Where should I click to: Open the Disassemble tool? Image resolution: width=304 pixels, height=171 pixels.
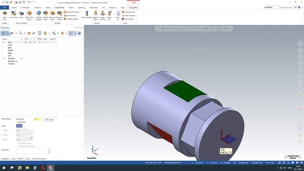pos(86,15)
